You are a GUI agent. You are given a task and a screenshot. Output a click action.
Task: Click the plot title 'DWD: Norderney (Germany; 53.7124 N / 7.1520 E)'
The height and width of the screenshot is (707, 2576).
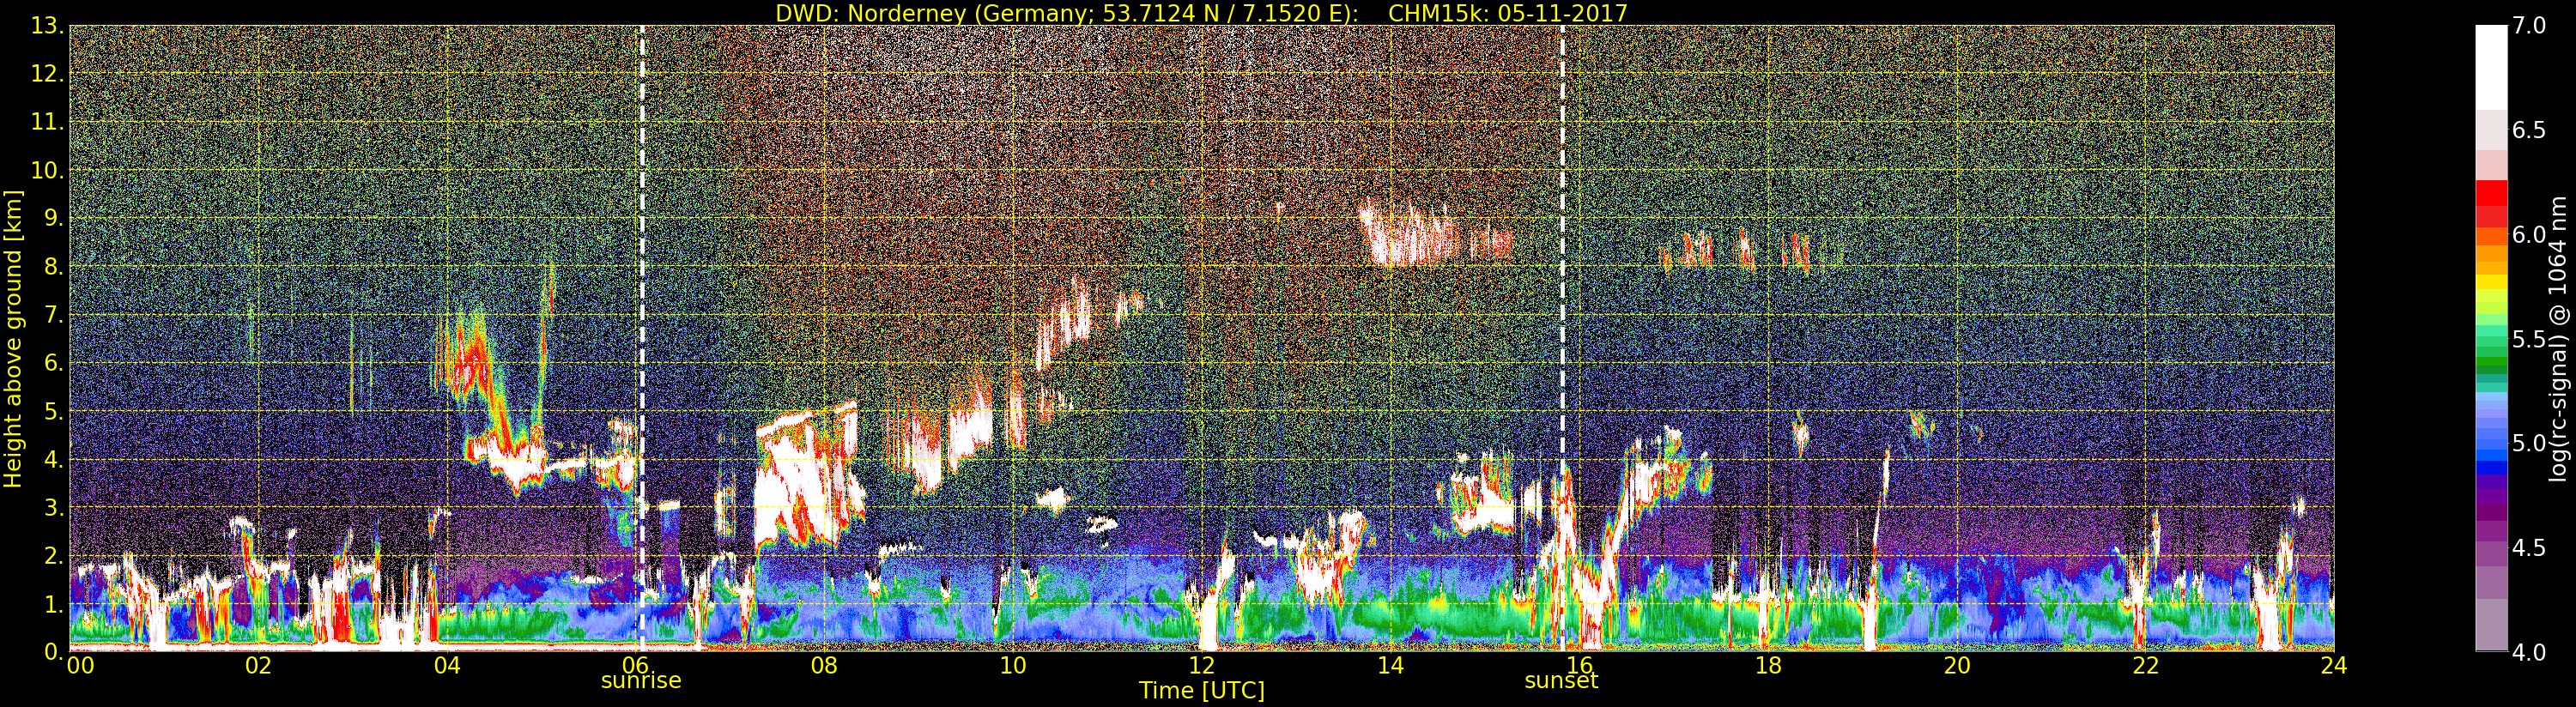(1067, 13)
